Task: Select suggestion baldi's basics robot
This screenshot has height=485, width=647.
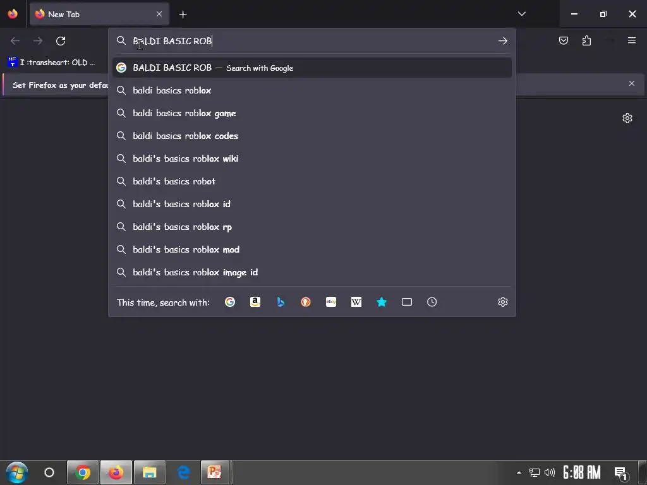Action: tap(312, 181)
